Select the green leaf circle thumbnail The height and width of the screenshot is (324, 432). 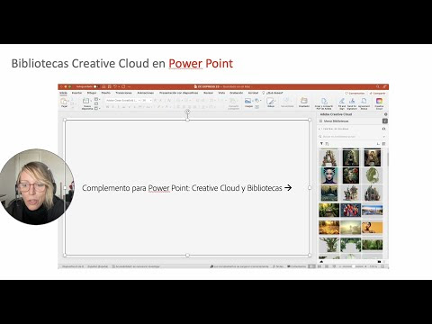(x=372, y=175)
